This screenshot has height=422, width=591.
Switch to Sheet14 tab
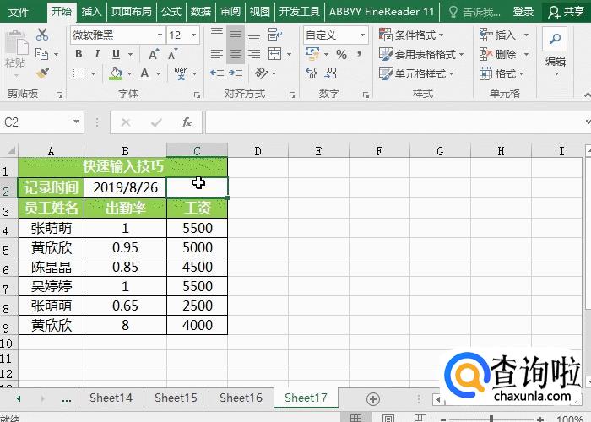coord(111,398)
